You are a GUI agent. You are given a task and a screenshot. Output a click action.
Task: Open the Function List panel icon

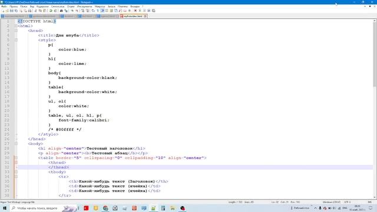point(120,11)
